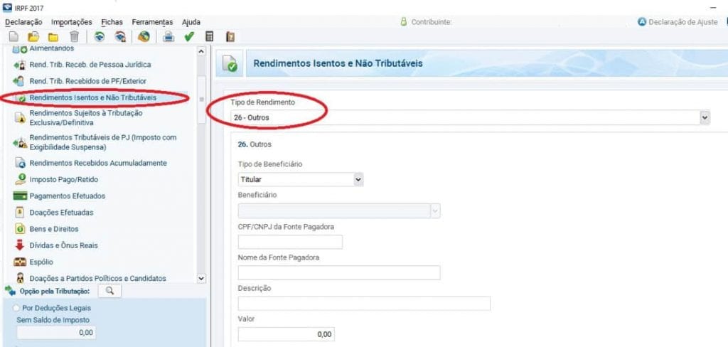The height and width of the screenshot is (347, 728).
Task: Click the help book icon in toolbar
Action: coord(230,36)
